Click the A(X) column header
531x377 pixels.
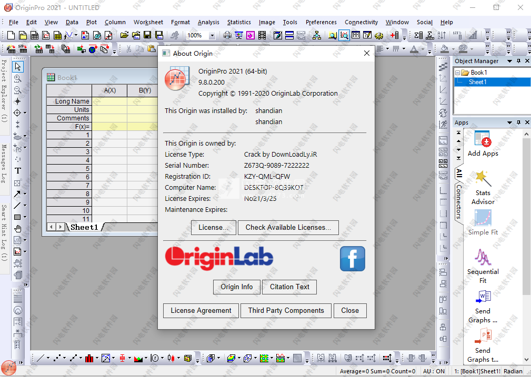pyautogui.click(x=109, y=90)
